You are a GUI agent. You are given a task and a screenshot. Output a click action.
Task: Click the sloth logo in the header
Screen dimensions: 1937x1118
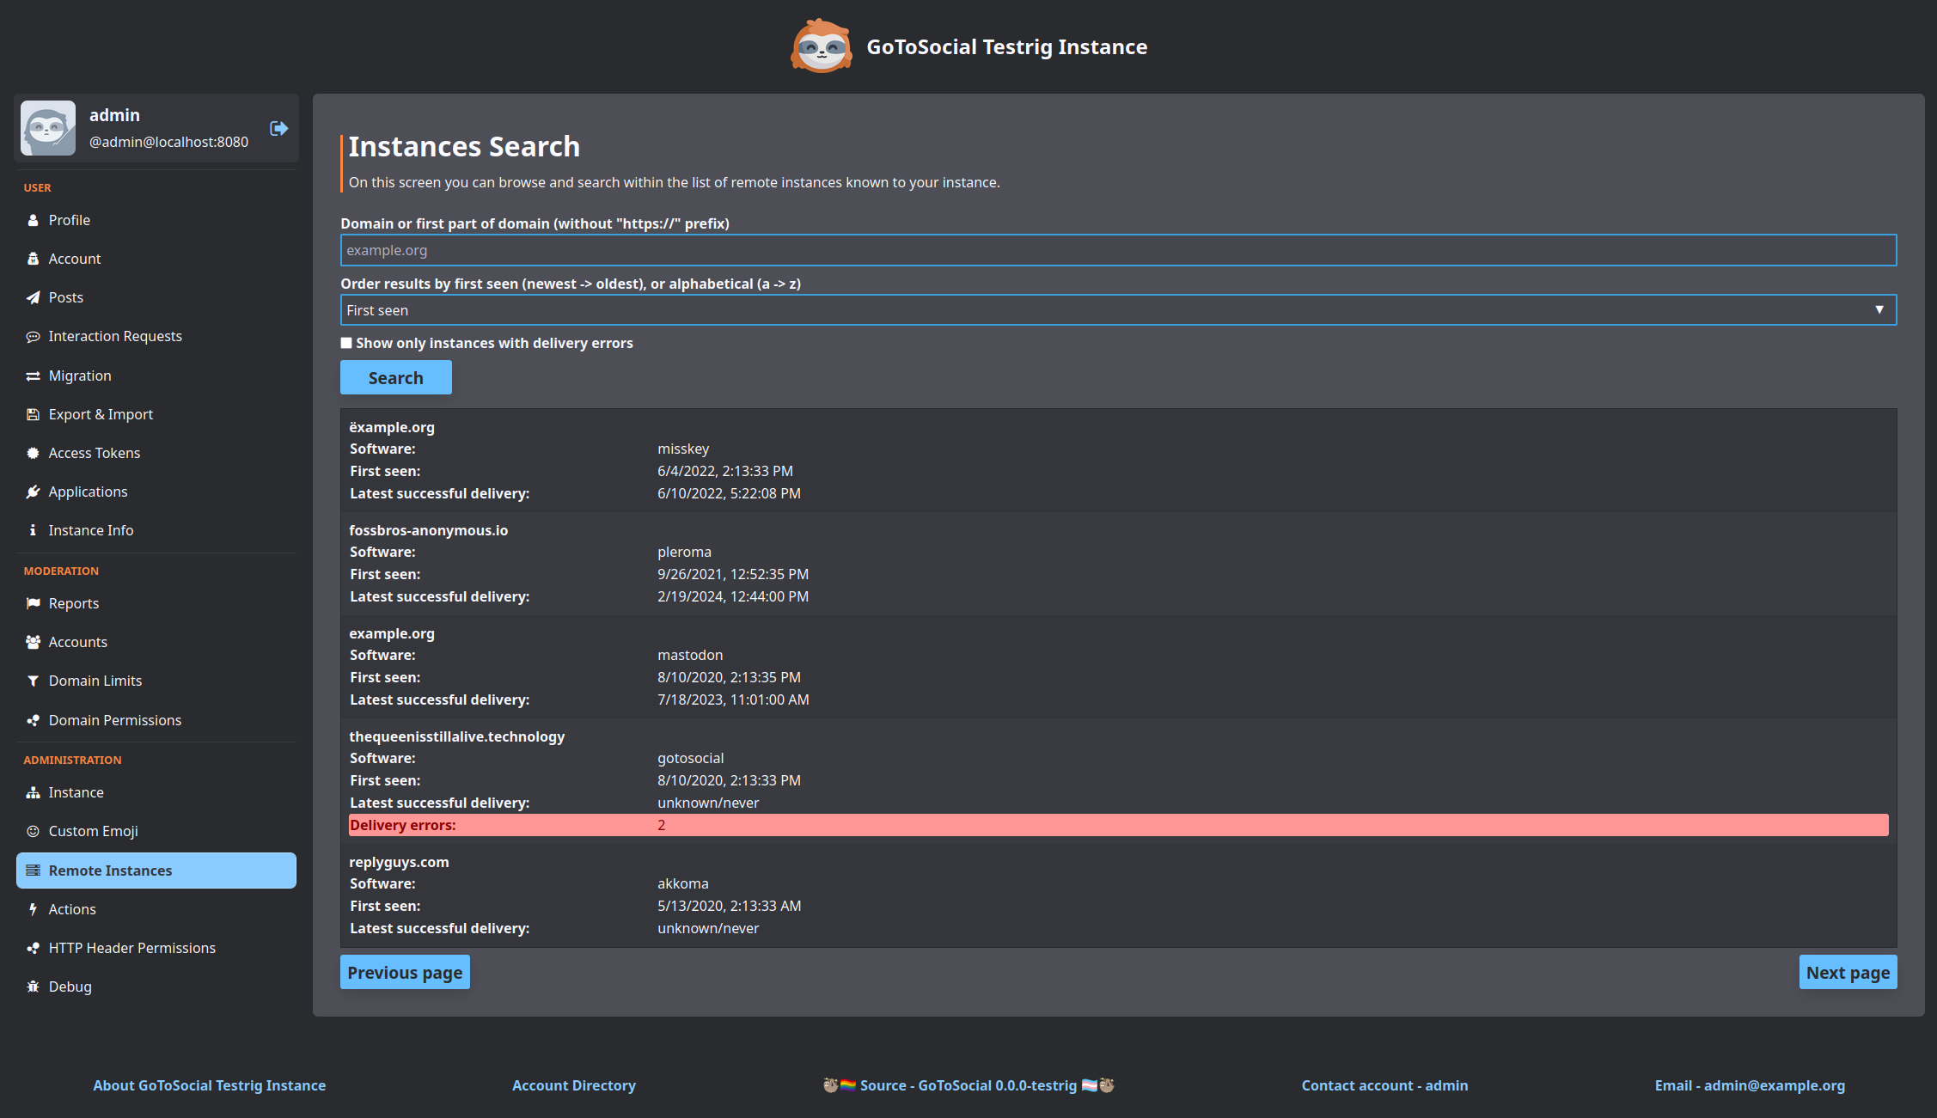coord(821,46)
